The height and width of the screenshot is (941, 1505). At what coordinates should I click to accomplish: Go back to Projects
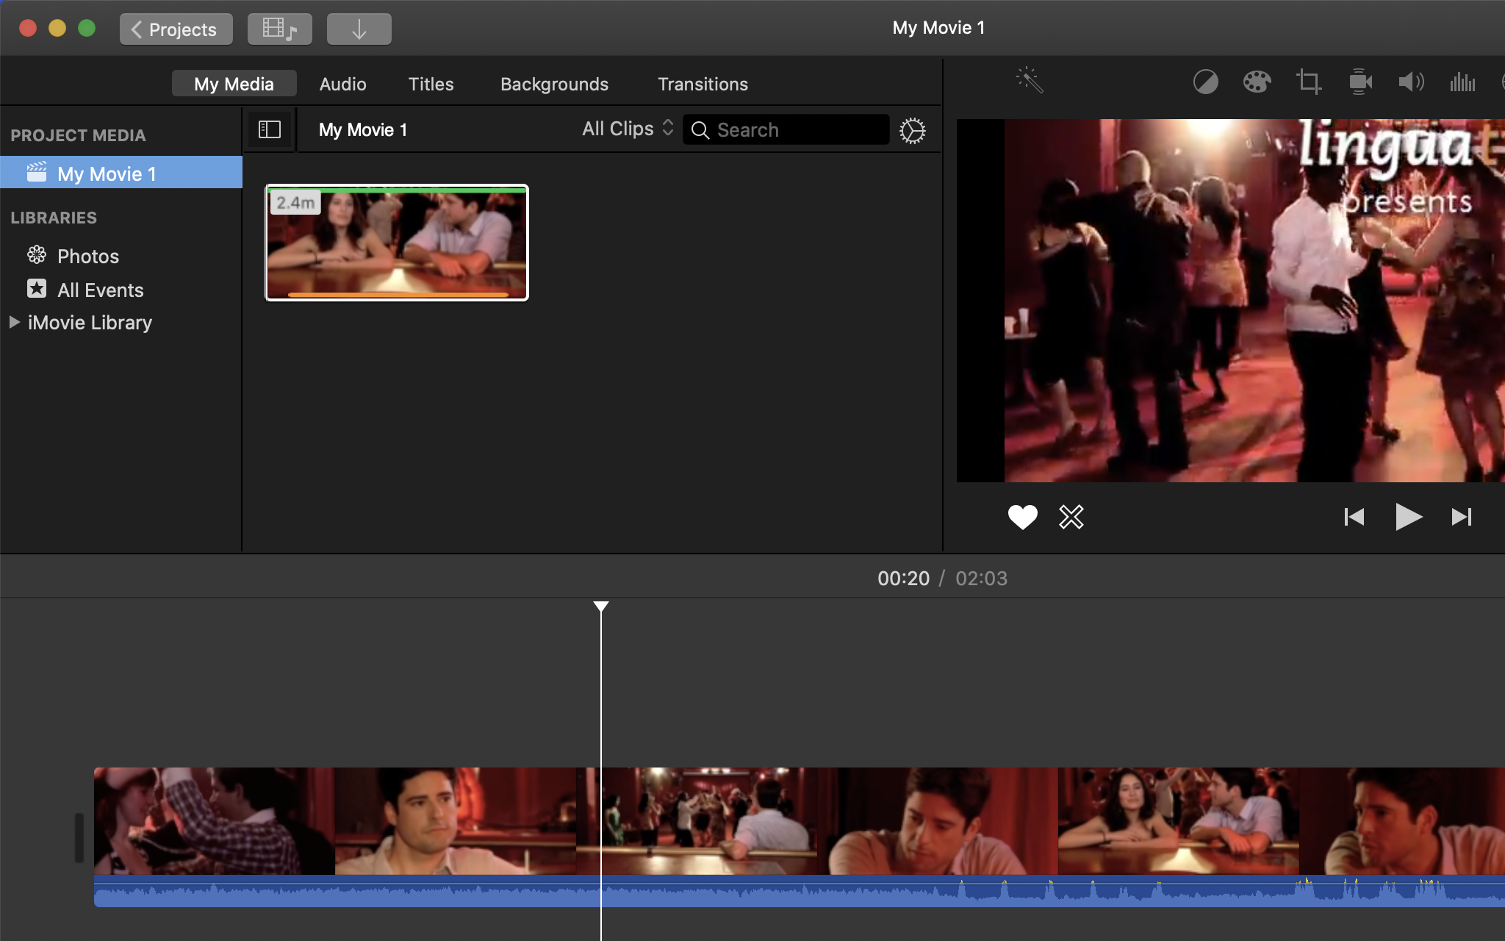pos(176,29)
